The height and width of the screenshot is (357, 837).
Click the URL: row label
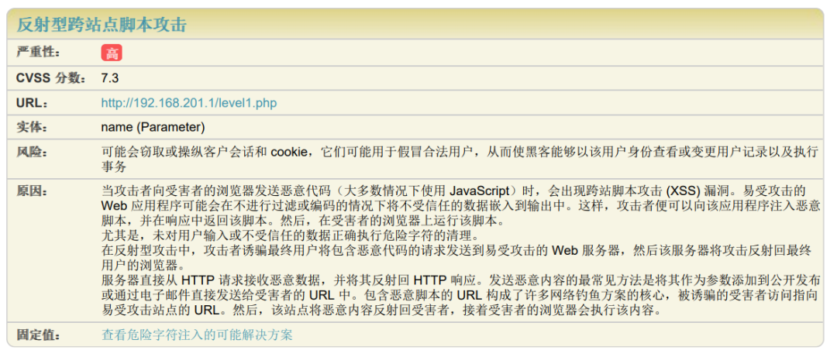click(32, 103)
